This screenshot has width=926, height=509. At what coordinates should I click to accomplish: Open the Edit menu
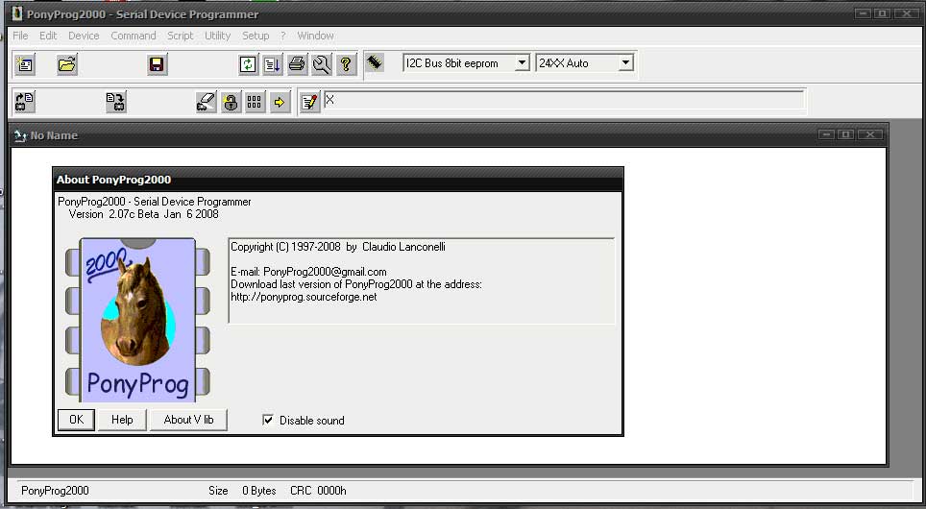pos(48,36)
